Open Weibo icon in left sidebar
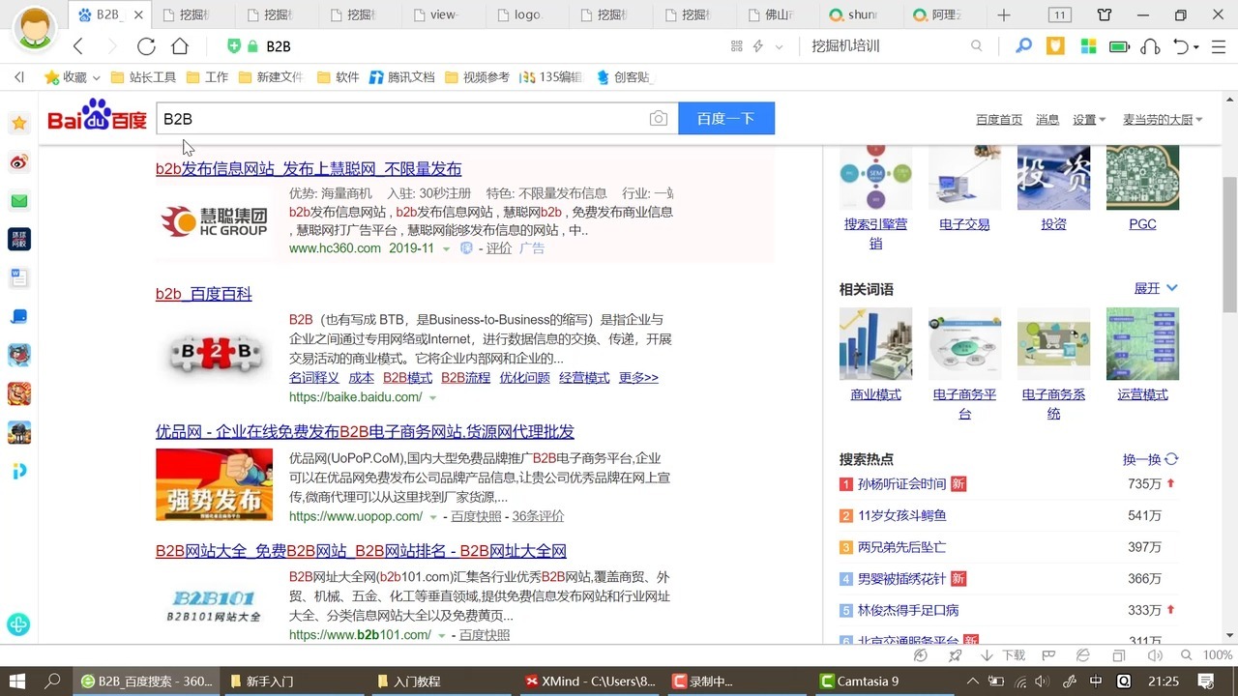 [19, 161]
